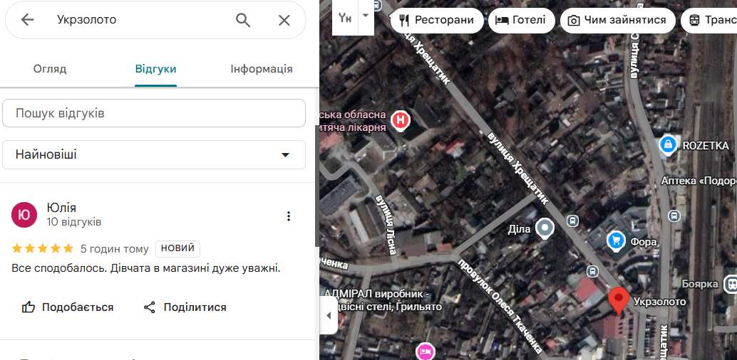Like the review with Подобається
This screenshot has height=360, width=737.
(x=68, y=307)
